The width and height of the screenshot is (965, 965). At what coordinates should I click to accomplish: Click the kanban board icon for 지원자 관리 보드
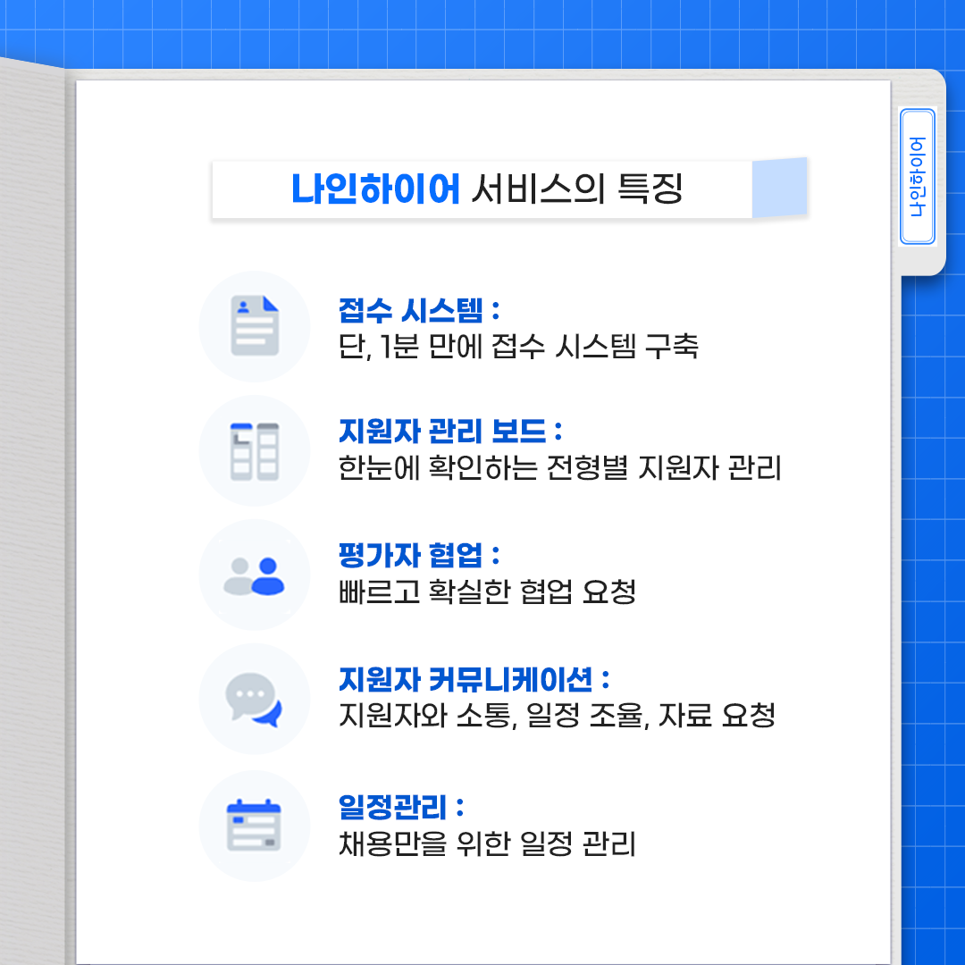[x=254, y=451]
